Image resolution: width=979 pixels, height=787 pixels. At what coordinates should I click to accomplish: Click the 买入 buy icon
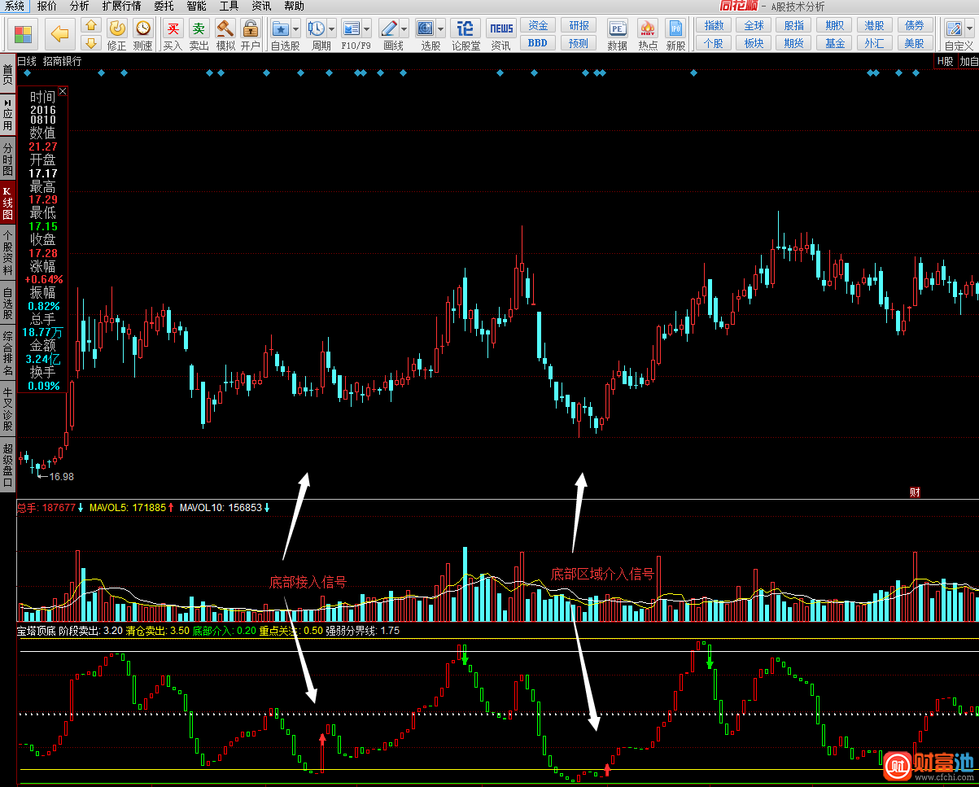click(x=173, y=35)
